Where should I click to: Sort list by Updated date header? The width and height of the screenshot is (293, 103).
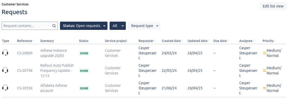click(198, 41)
